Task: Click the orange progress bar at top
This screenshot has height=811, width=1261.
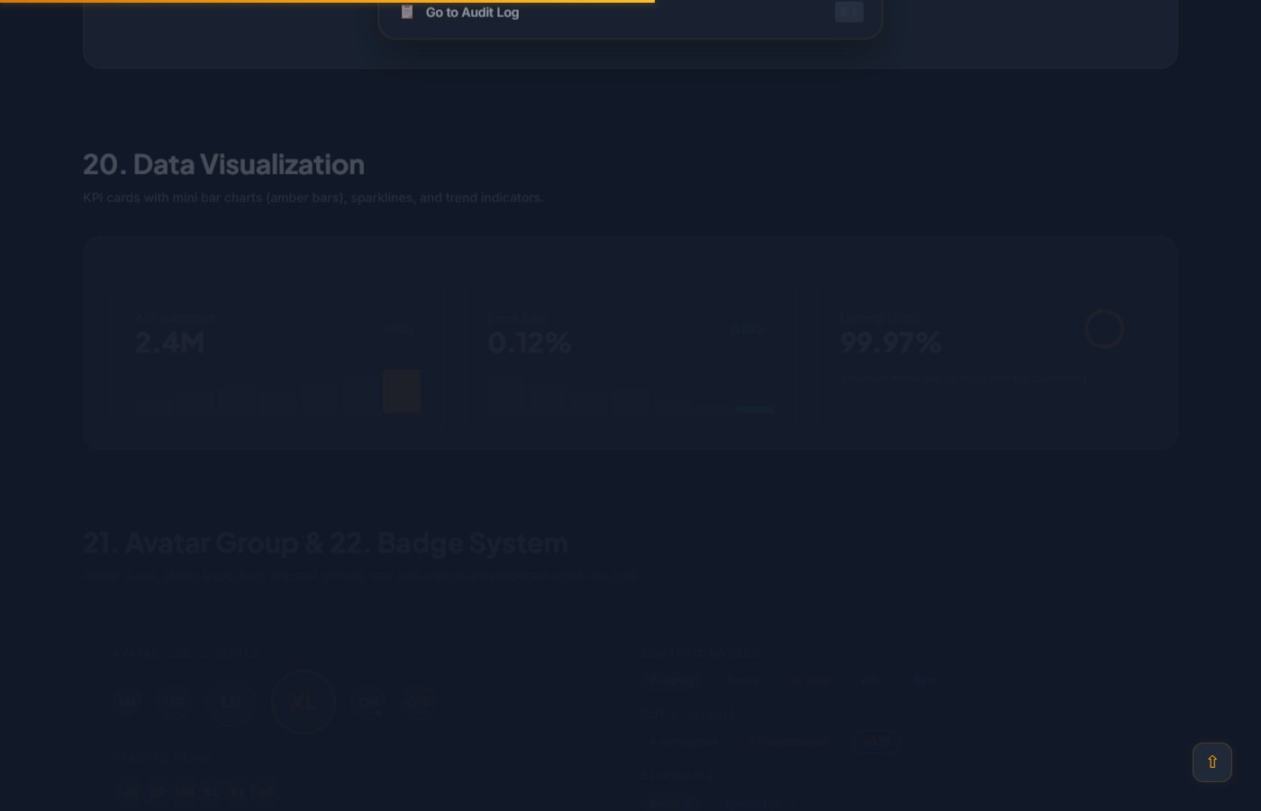Action: (327, 2)
